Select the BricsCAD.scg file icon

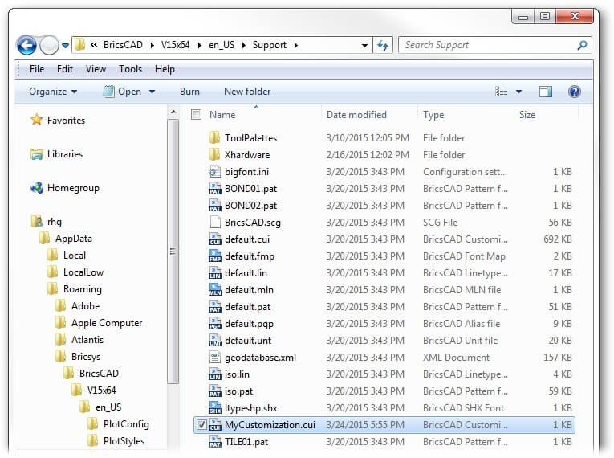(214, 222)
